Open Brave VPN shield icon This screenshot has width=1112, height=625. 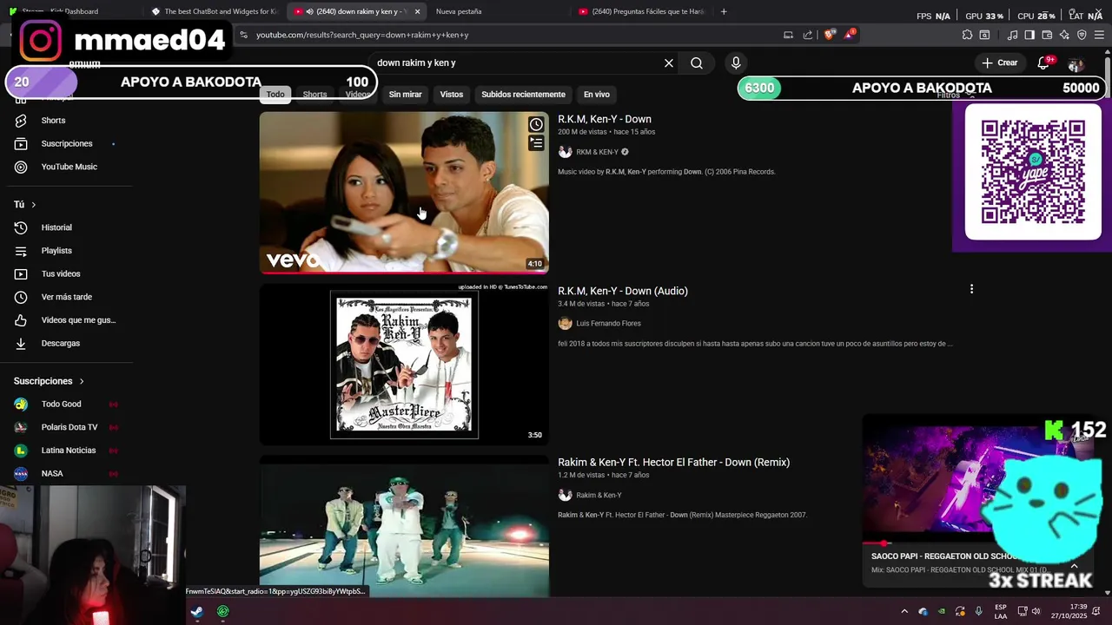tap(1082, 35)
